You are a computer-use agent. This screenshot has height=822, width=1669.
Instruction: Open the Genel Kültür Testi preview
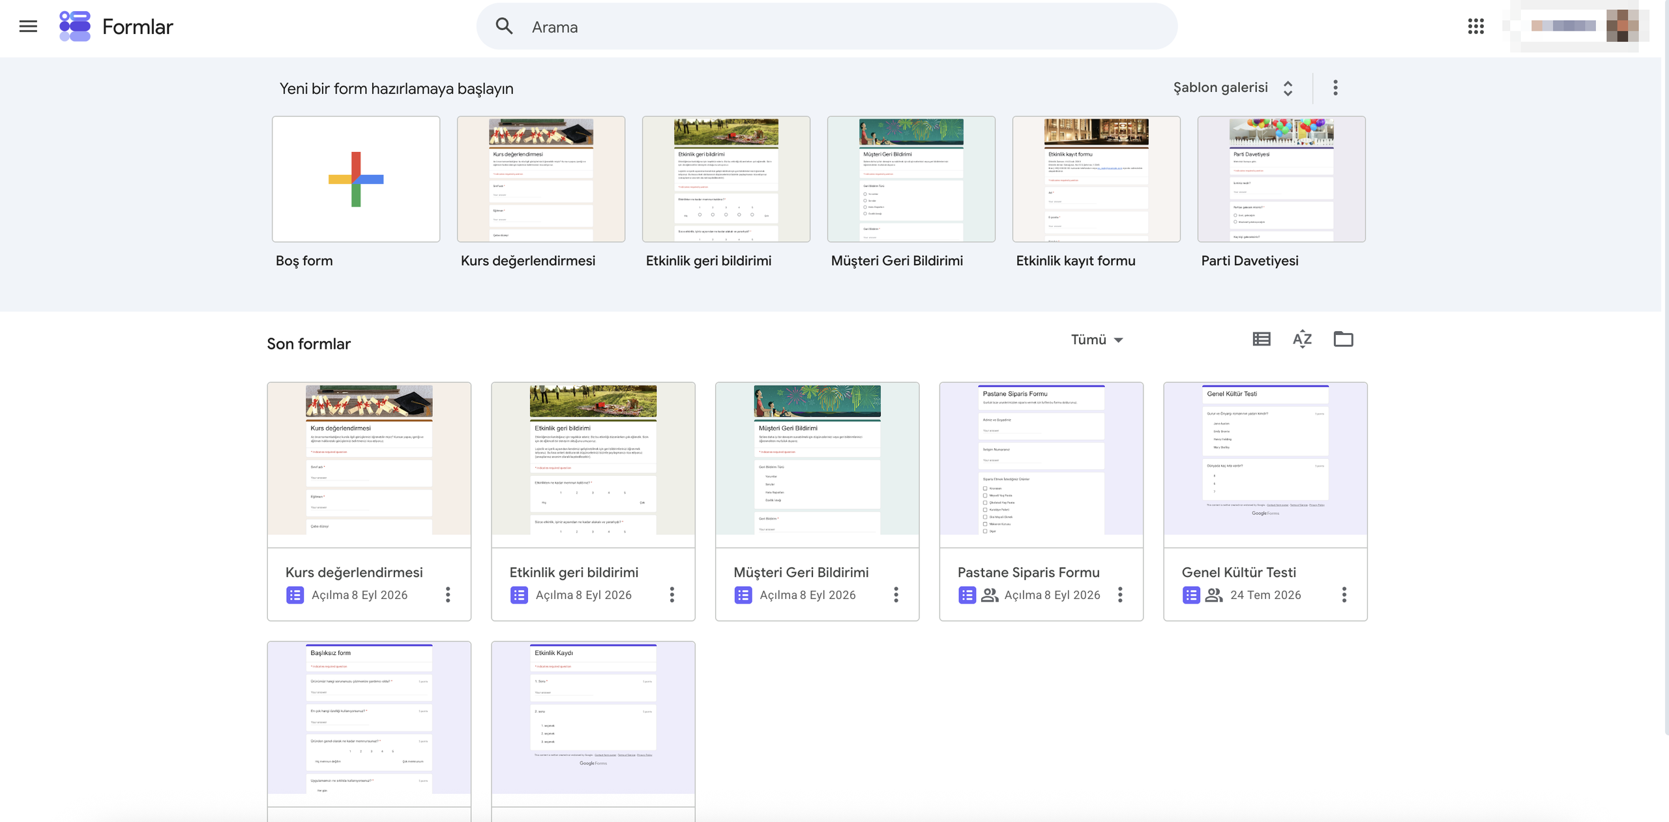click(1265, 465)
